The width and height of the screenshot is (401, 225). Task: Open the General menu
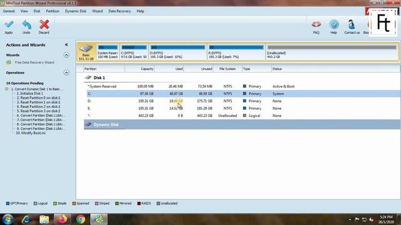click(9, 11)
